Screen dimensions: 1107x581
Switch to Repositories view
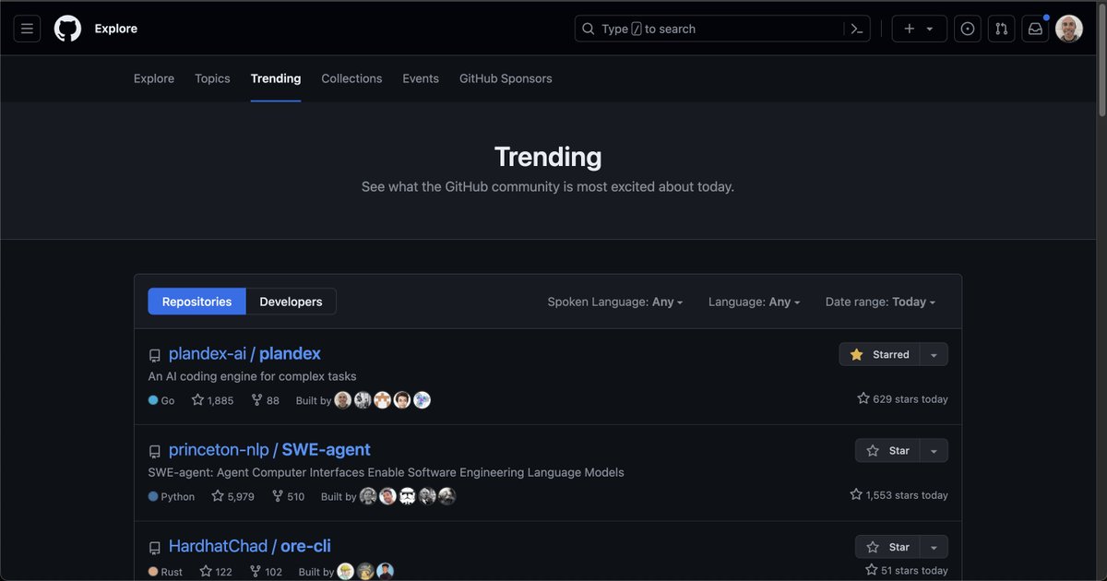coord(196,302)
